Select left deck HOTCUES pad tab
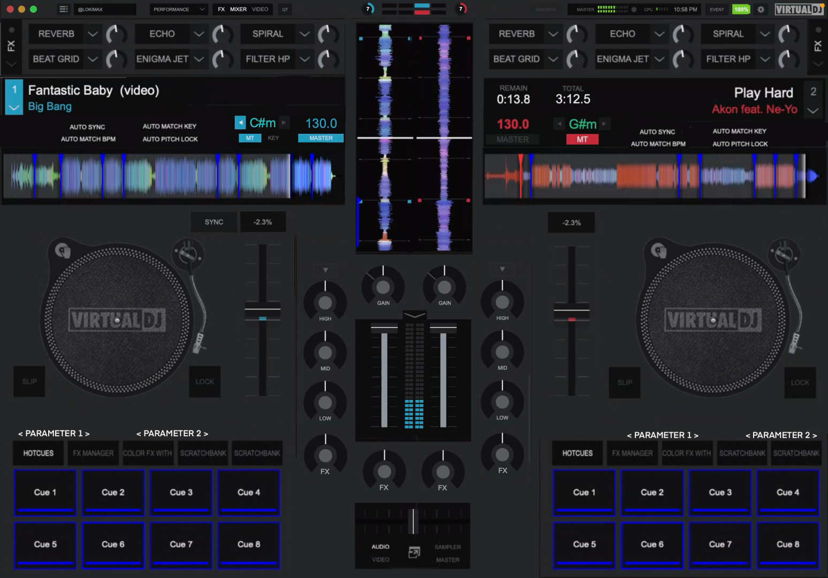Screen dimensions: 828x578 coord(39,453)
